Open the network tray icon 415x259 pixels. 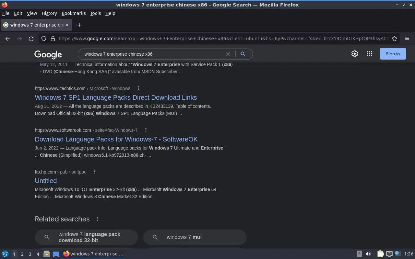pyautogui.click(x=389, y=254)
